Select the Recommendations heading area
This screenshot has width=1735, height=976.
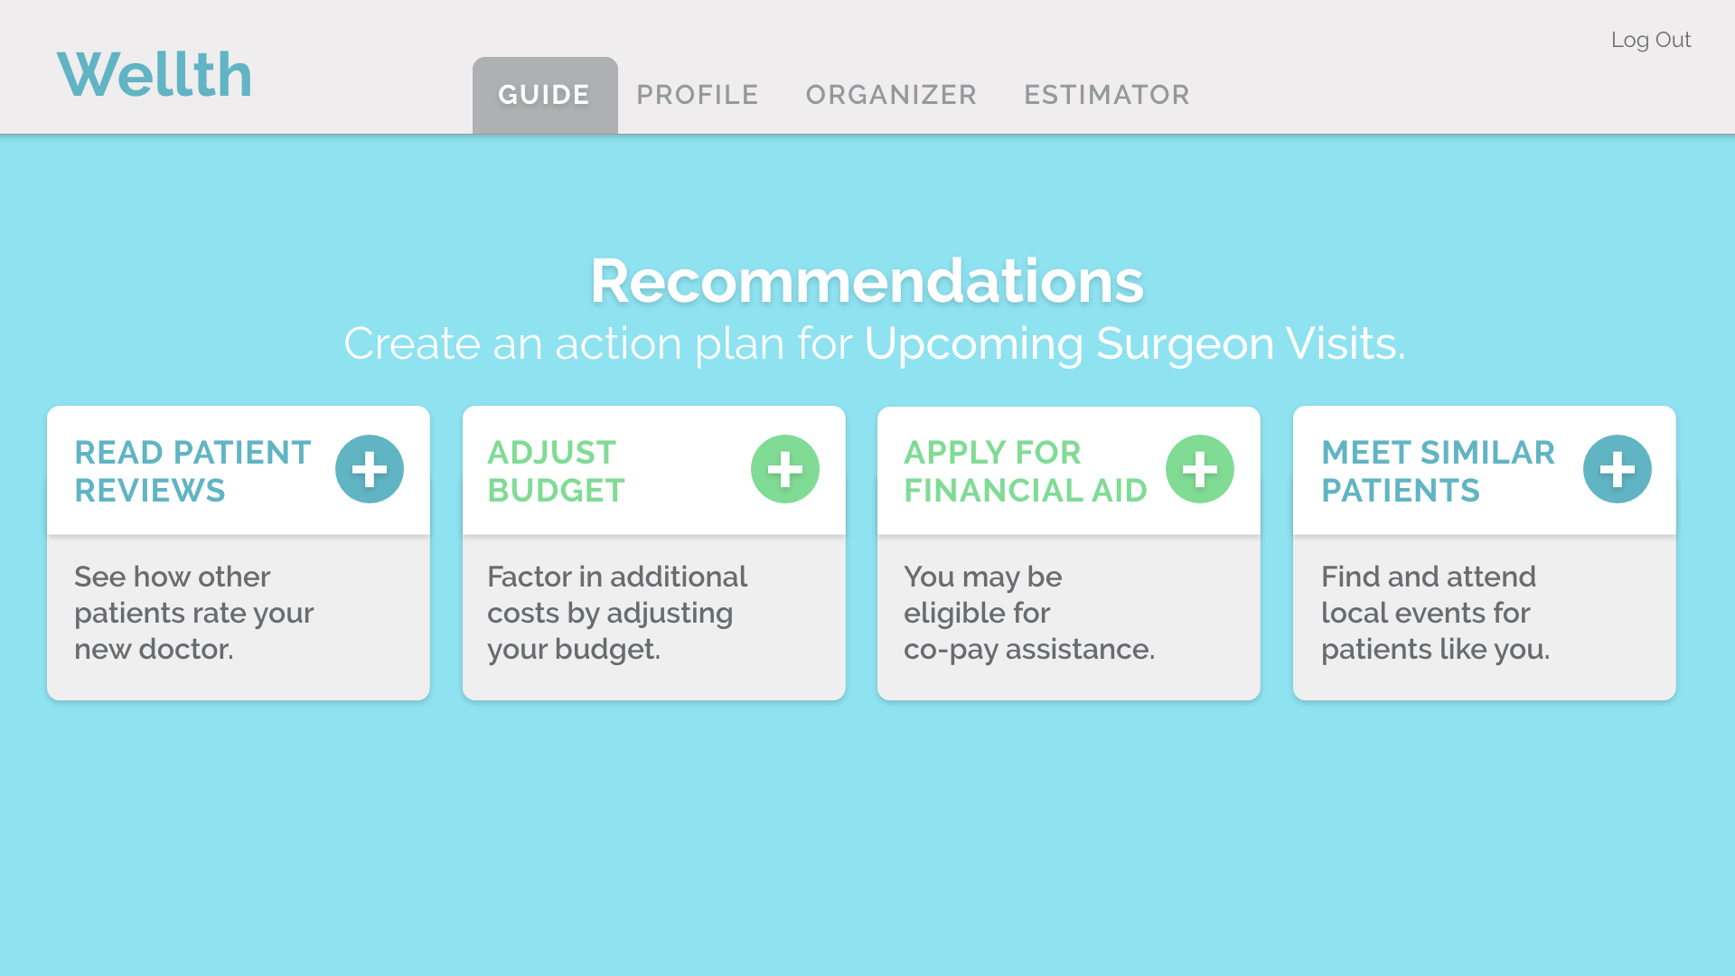(x=867, y=281)
